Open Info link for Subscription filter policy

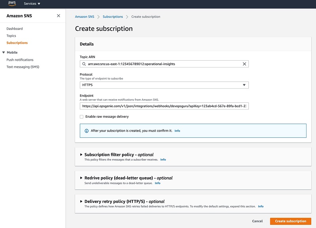coord(163,160)
